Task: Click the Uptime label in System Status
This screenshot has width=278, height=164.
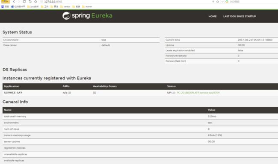Action: [170, 45]
